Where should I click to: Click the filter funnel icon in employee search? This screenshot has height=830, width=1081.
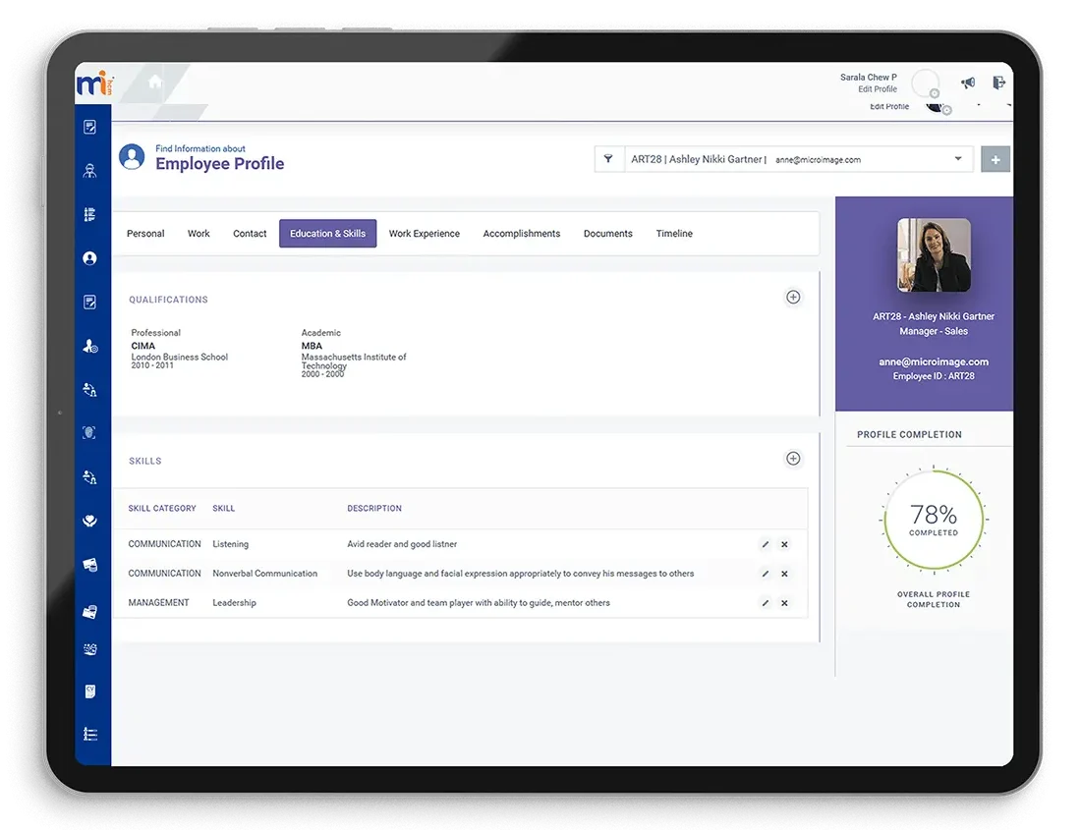pos(609,158)
